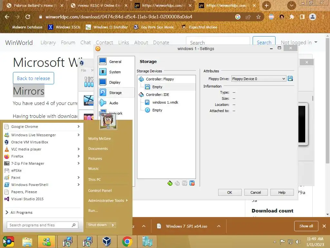This screenshot has height=248, width=330.
Task: Launch Firefox from Start menu
Action: tap(42, 156)
